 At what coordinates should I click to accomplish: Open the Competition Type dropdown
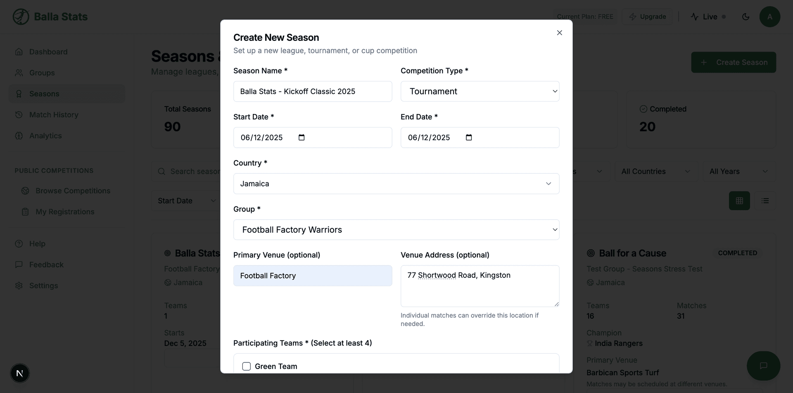[x=480, y=91]
